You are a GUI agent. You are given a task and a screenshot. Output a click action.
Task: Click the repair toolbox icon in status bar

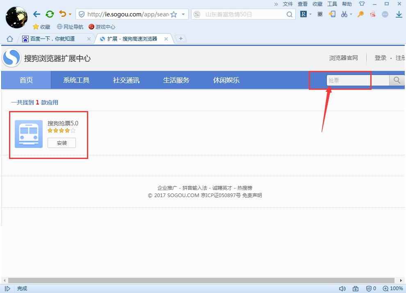[x=355, y=288]
